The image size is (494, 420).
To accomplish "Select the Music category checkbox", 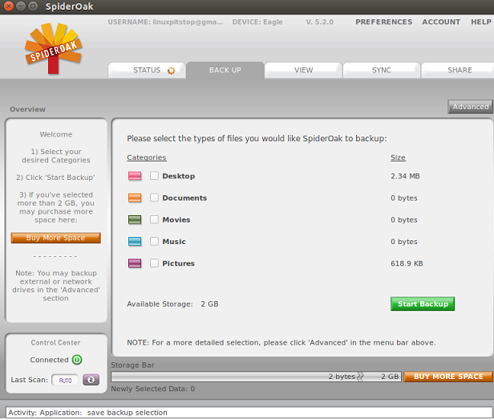I will point(154,242).
